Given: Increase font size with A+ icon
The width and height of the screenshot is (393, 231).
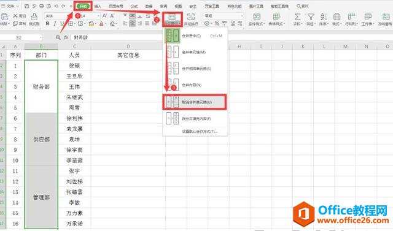Looking at the screenshot, I should [104, 16].
